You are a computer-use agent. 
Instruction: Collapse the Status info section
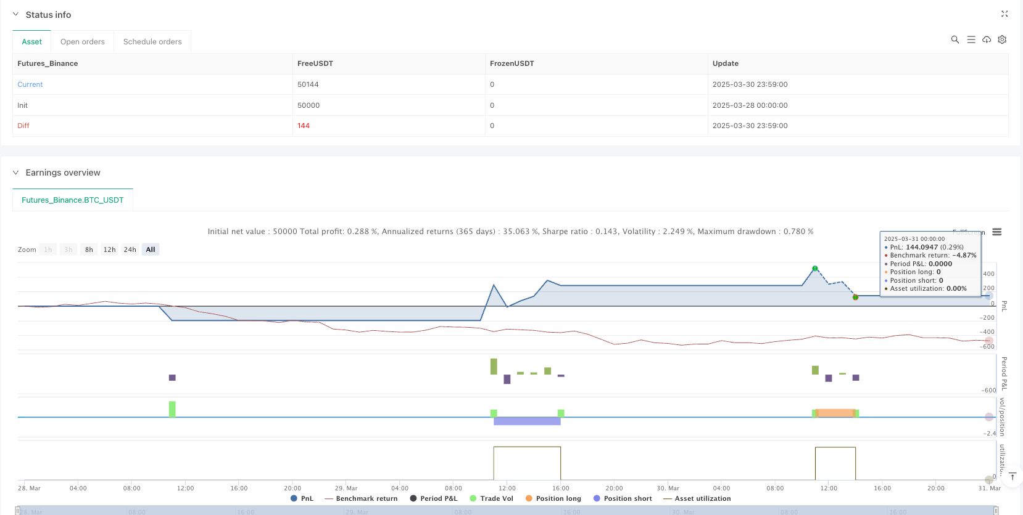pos(16,14)
